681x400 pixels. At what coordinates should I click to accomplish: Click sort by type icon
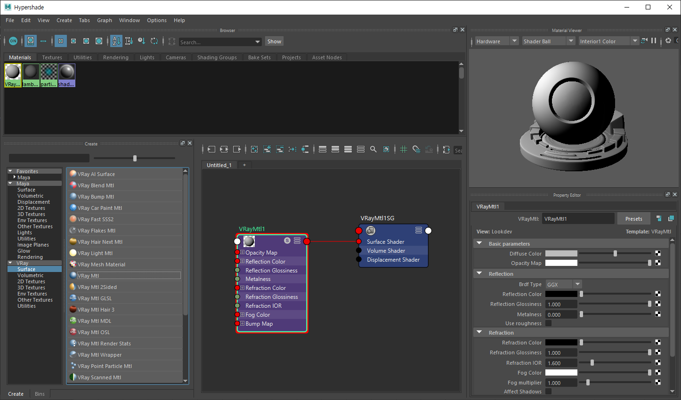(129, 41)
